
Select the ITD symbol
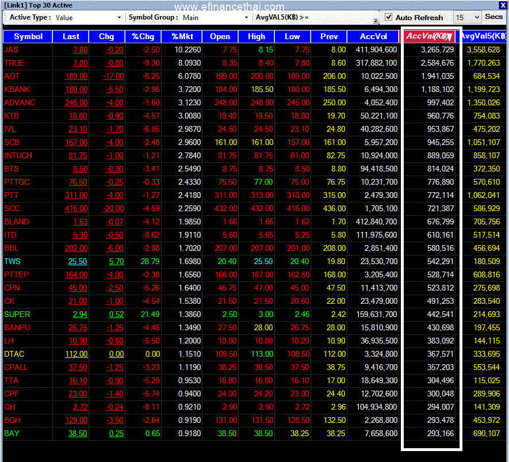[10, 235]
